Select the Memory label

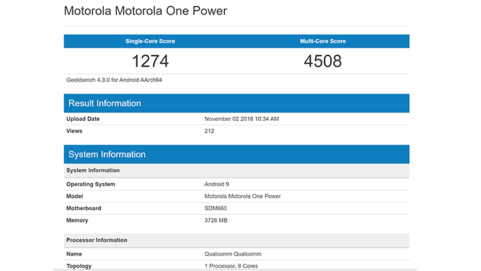[77, 220]
